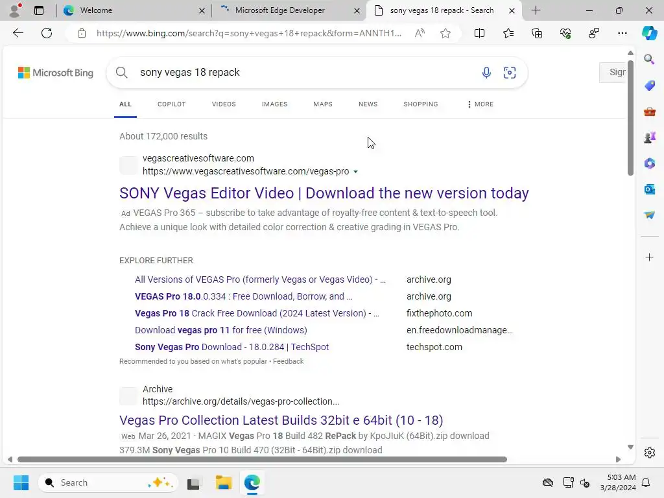
Task: Select the ALL results tab
Action: [x=125, y=104]
